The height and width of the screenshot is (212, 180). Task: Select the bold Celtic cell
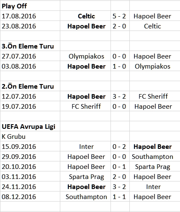pyautogui.click(x=85, y=16)
